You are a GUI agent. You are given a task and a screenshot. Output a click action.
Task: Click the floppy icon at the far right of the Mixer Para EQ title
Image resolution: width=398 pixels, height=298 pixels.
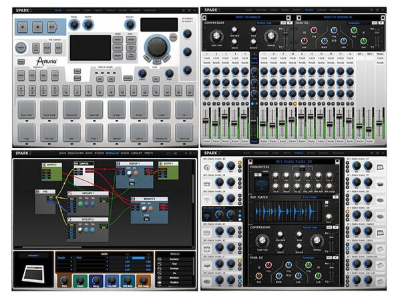click(x=383, y=17)
